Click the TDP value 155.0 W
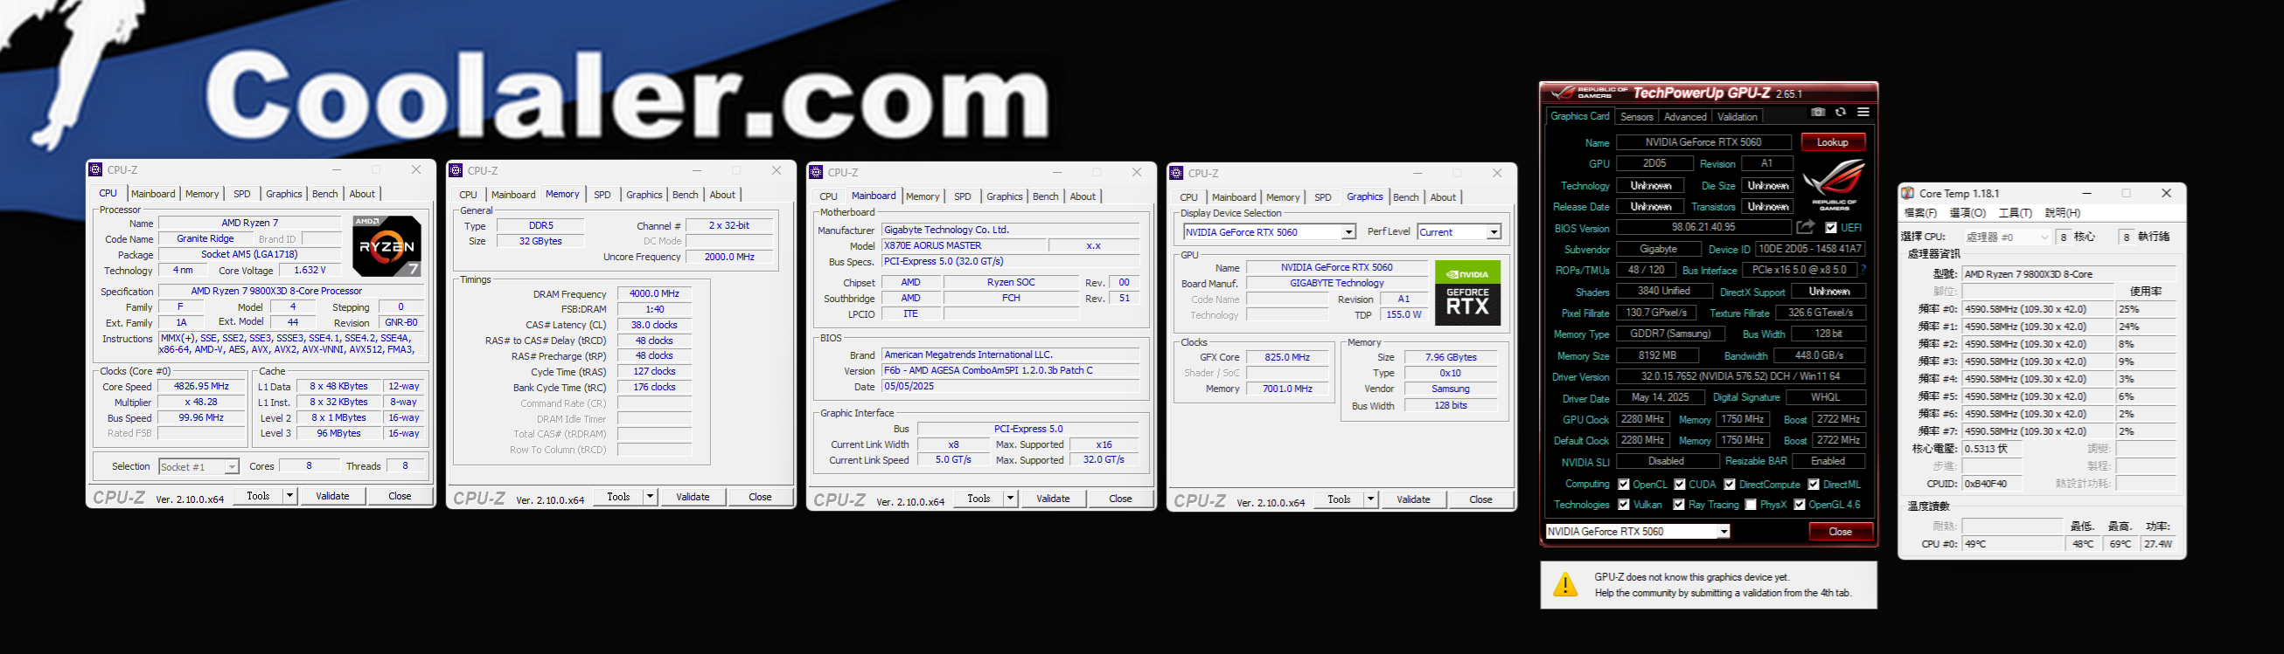This screenshot has width=2284, height=654. tap(1403, 314)
